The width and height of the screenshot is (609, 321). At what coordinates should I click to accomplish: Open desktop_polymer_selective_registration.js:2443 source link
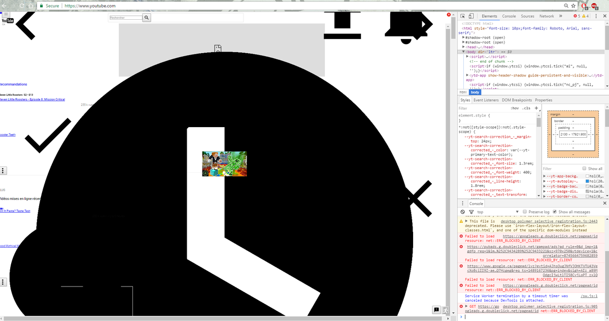(549, 221)
